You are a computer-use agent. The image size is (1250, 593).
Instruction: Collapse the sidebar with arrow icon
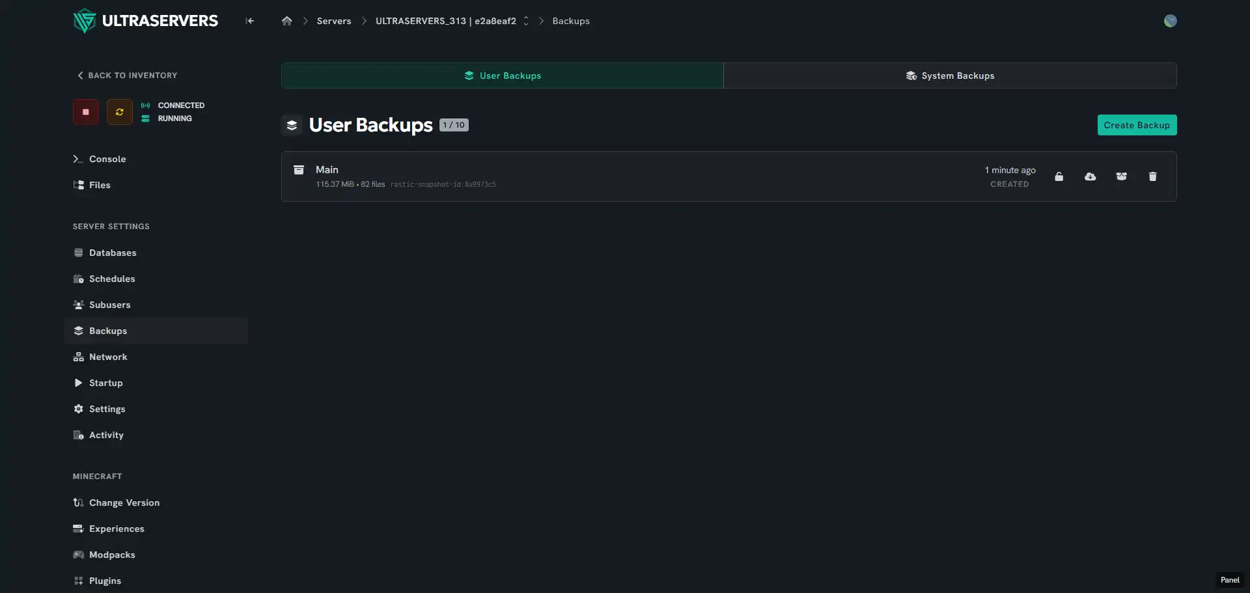point(250,21)
